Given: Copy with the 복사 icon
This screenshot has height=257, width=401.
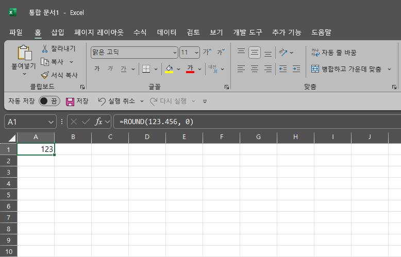Looking at the screenshot, I should pos(45,62).
